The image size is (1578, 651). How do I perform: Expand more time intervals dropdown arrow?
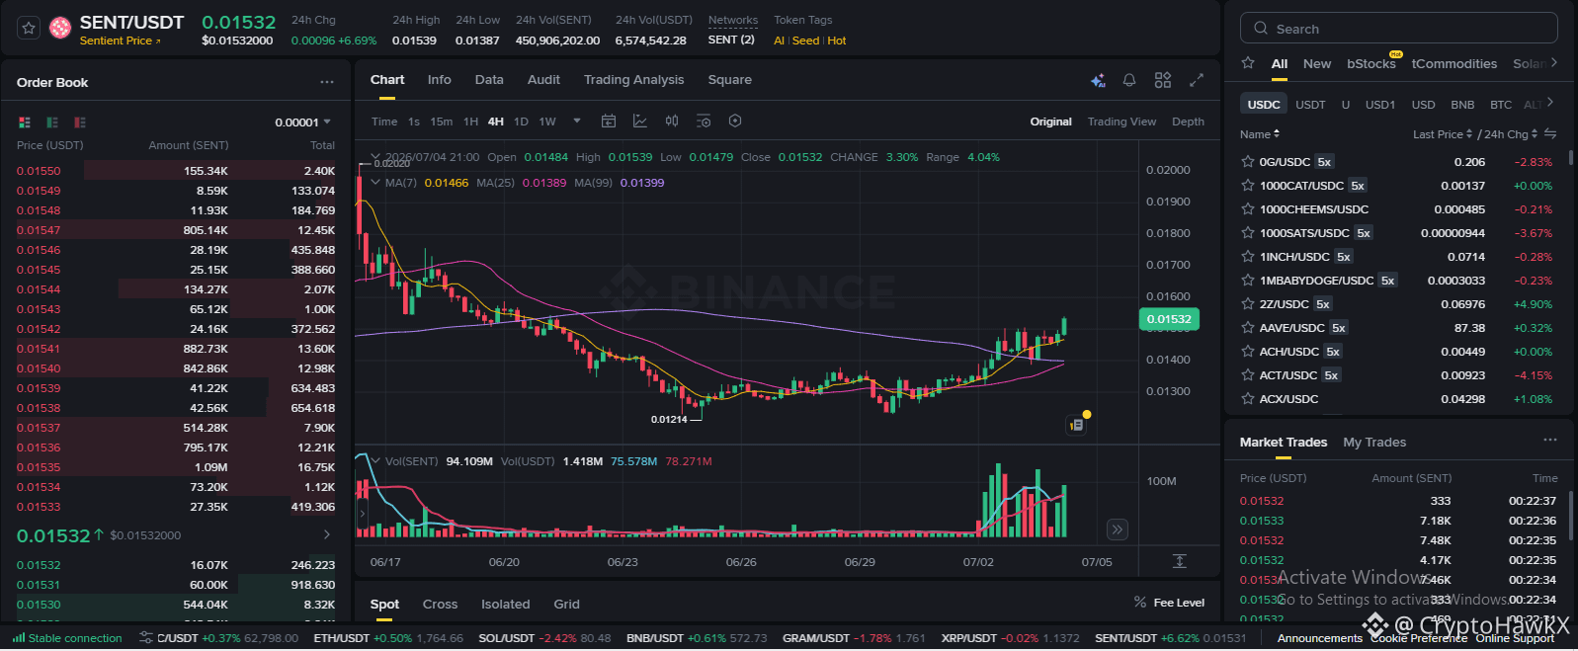[577, 121]
